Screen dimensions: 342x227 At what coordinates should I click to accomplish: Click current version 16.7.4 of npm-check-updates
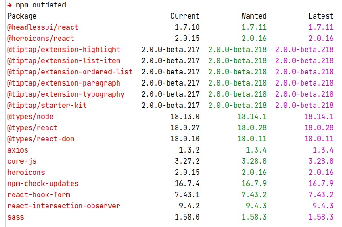point(187,184)
